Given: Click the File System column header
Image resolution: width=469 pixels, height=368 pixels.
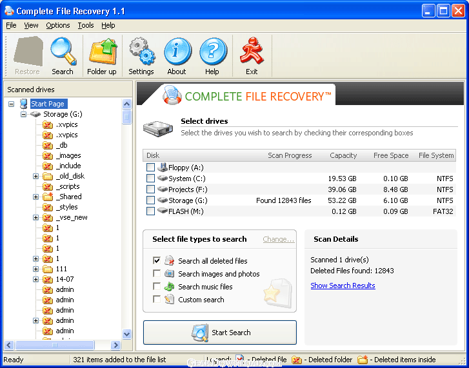Looking at the screenshot, I should 436,155.
